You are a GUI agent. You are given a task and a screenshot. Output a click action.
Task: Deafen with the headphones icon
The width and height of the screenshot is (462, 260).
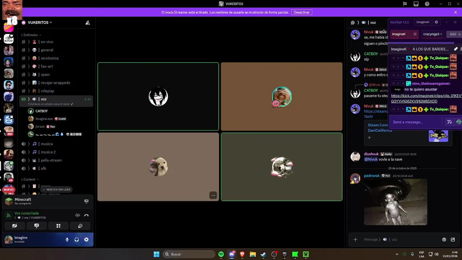point(77,239)
